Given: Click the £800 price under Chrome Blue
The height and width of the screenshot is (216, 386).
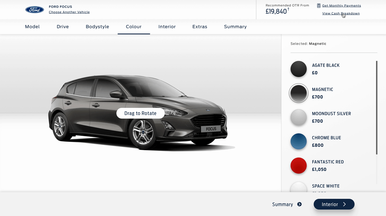Looking at the screenshot, I should (318, 145).
